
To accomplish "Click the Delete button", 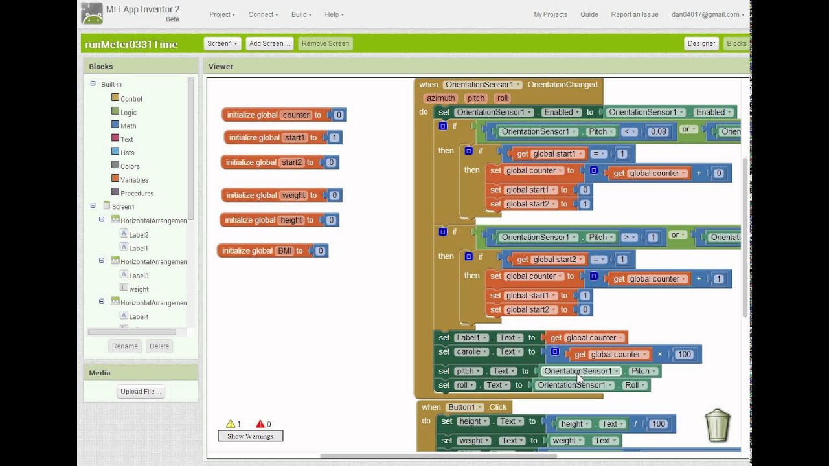I will [159, 346].
